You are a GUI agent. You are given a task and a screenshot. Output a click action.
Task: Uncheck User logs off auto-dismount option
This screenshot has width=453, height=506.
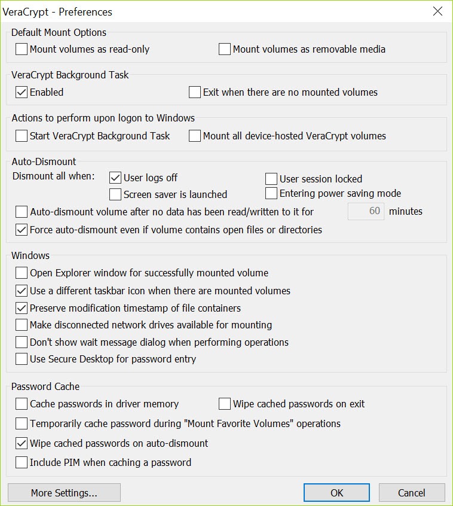115,178
